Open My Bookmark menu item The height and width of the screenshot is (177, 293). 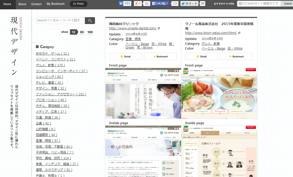(x=56, y=4)
